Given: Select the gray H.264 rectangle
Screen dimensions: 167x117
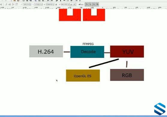Looking at the screenshot, I should click(46, 51).
